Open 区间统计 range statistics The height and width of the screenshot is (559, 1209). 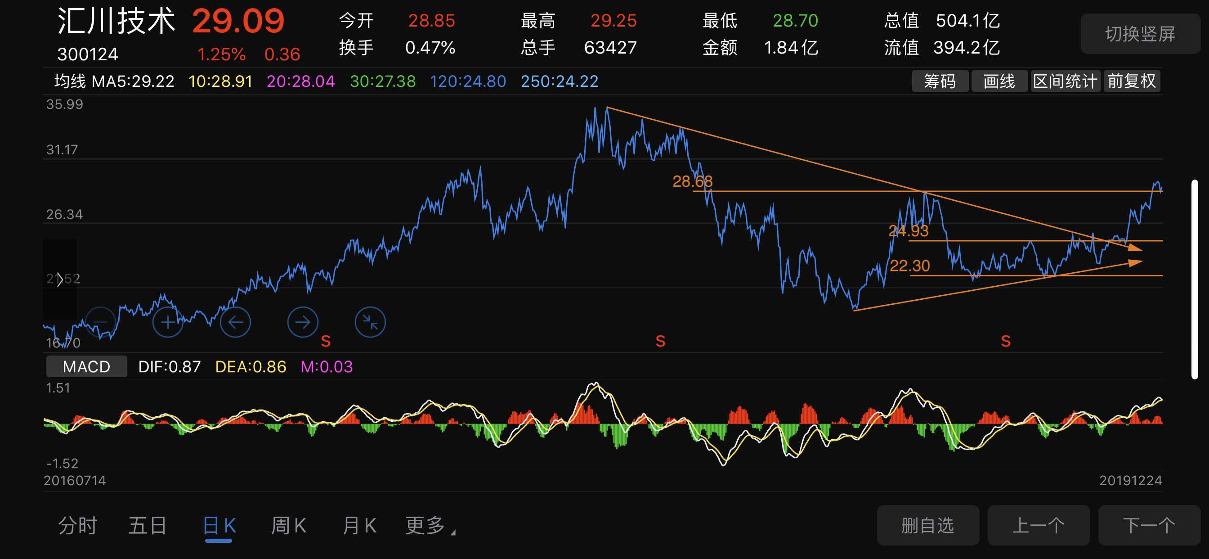click(x=1066, y=81)
